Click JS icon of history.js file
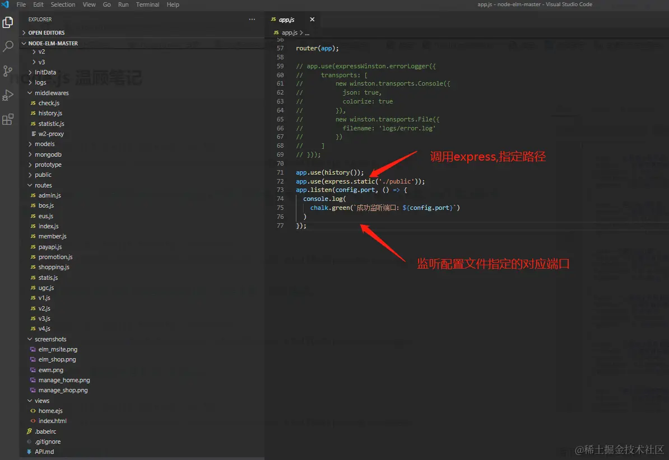 click(33, 114)
